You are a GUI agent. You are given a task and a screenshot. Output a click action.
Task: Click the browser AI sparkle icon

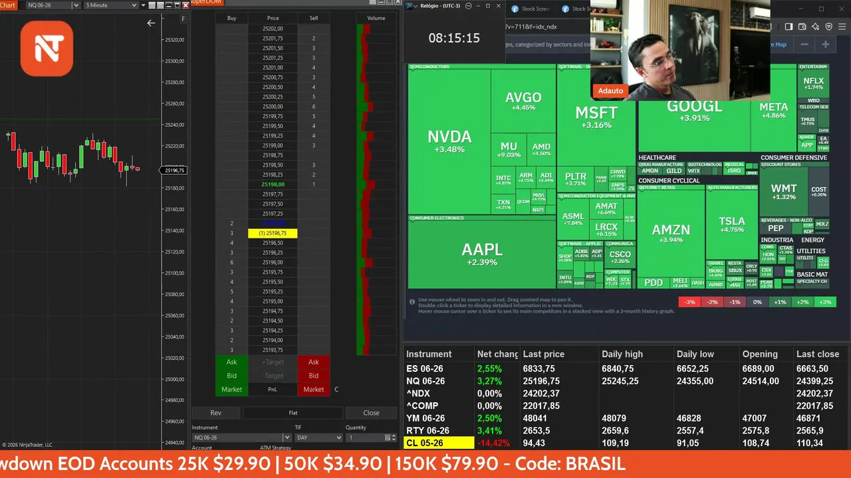click(815, 27)
